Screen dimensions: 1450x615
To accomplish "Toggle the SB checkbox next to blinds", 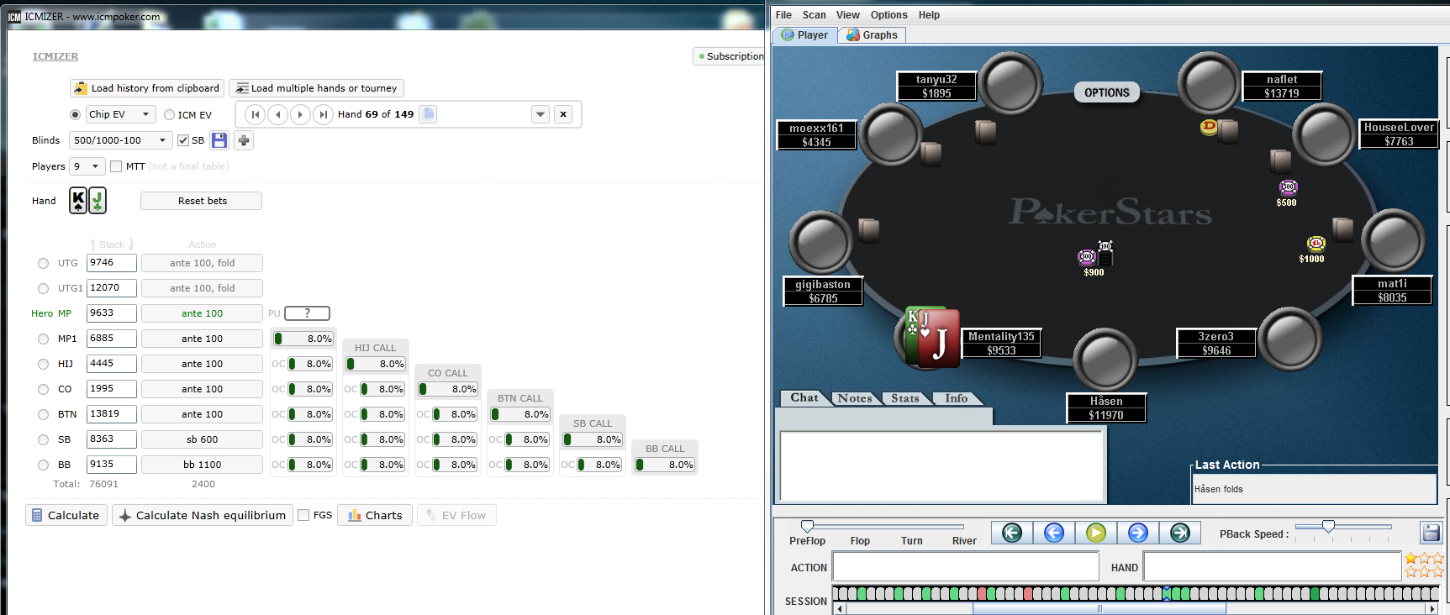I will (183, 140).
